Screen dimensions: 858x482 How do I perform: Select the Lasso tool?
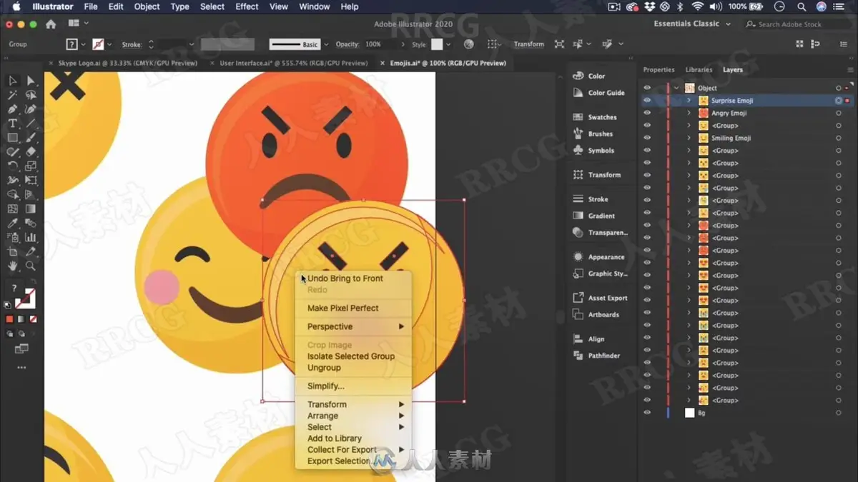31,95
